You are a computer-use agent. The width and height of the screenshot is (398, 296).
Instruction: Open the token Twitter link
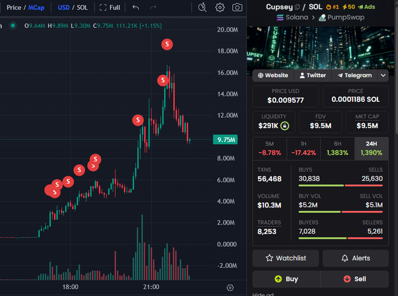pyautogui.click(x=313, y=76)
